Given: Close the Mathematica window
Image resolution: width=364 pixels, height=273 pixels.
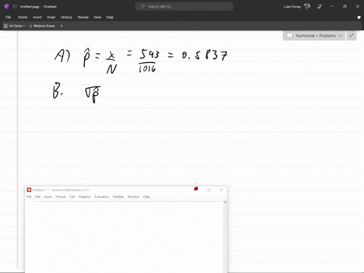Looking at the screenshot, I should tap(221, 190).
